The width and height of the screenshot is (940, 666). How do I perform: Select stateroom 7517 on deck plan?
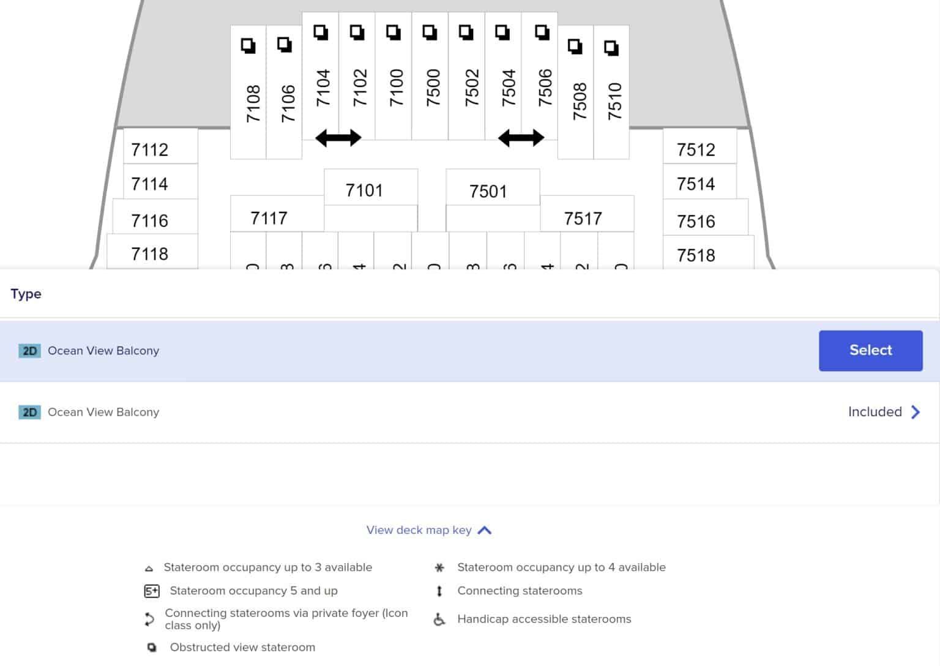click(583, 219)
